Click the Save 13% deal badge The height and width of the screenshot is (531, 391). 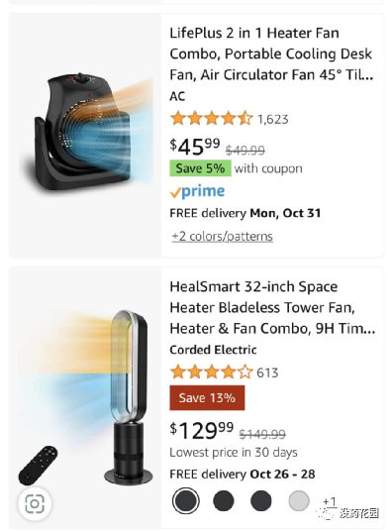207,397
